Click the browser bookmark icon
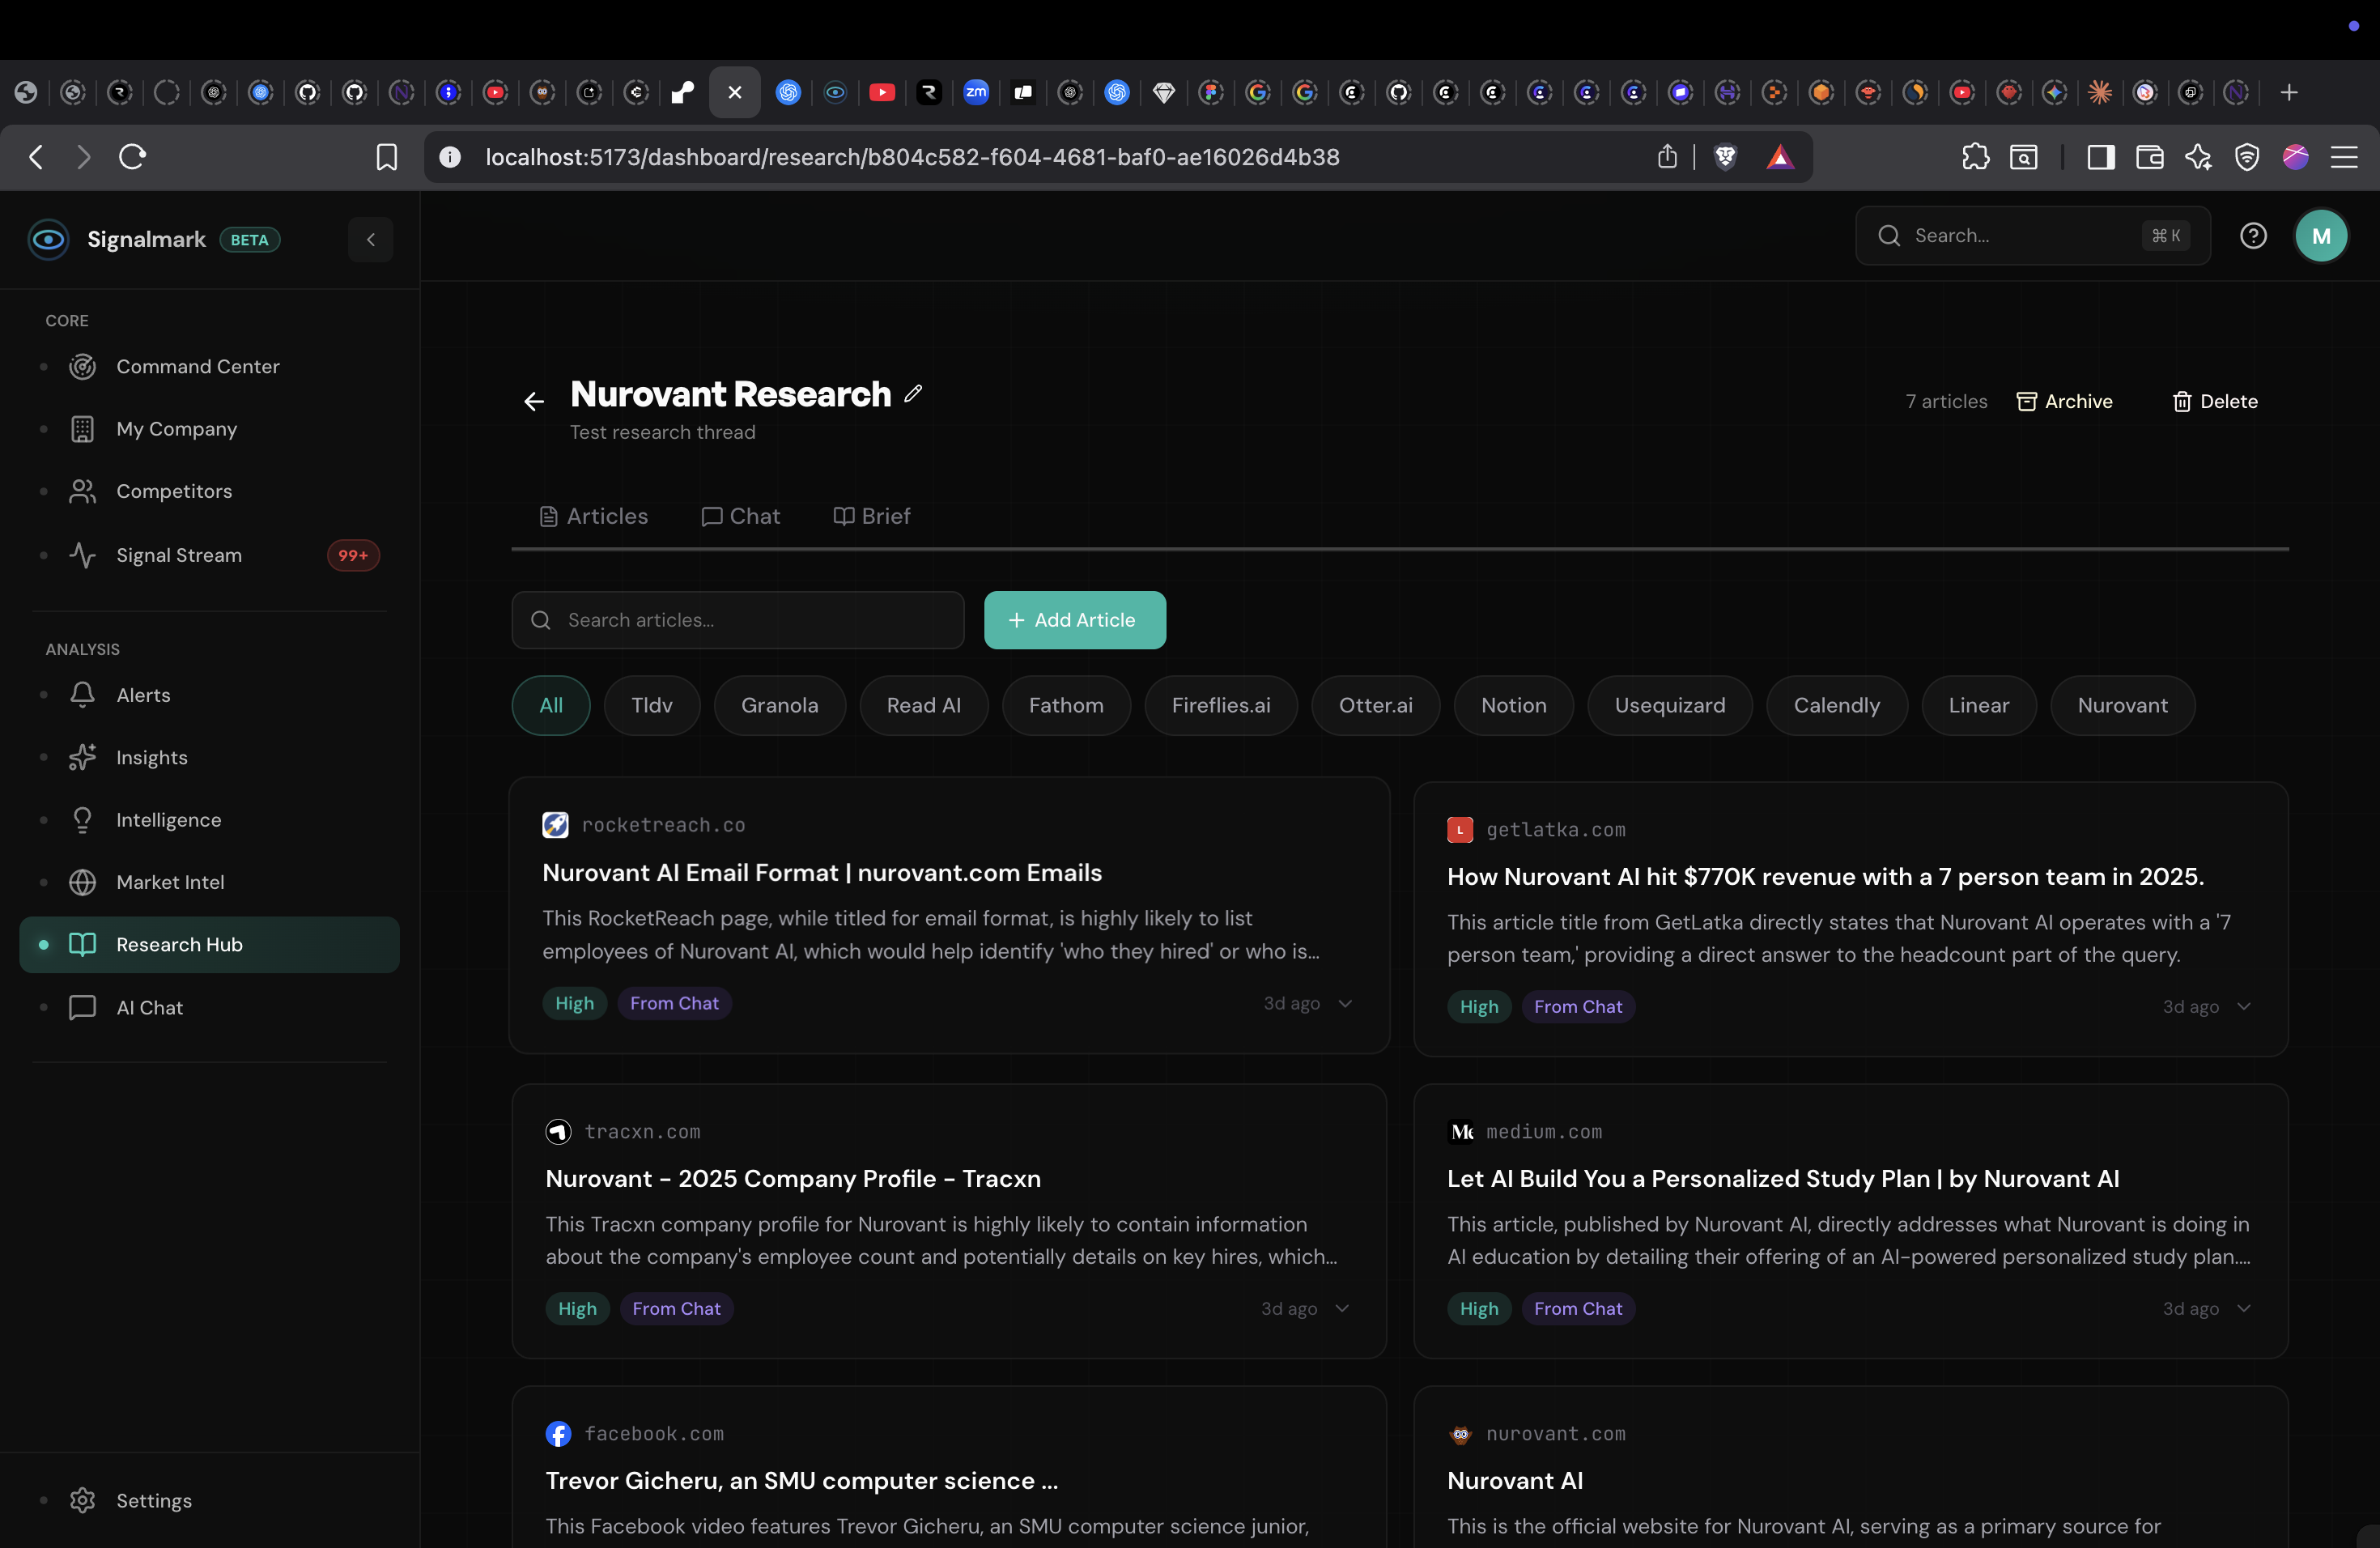This screenshot has width=2380, height=1548. coord(387,157)
